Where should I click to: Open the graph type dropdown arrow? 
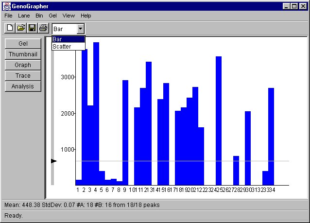click(81, 29)
